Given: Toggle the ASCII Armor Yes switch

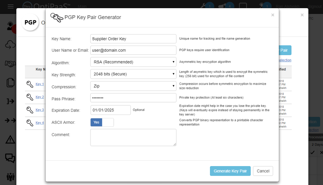Looking at the screenshot, I should 102,122.
